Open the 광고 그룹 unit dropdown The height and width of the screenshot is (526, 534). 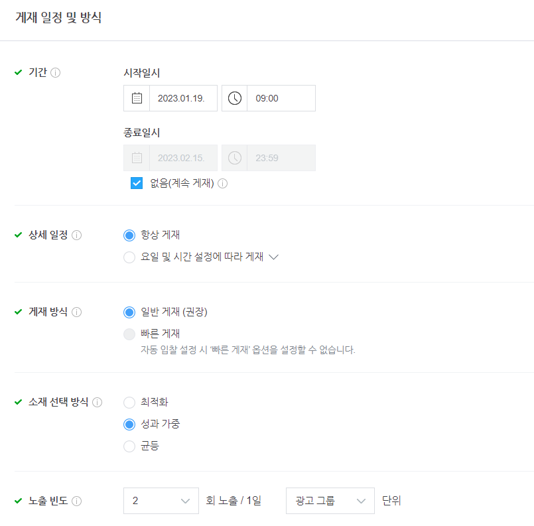click(330, 501)
